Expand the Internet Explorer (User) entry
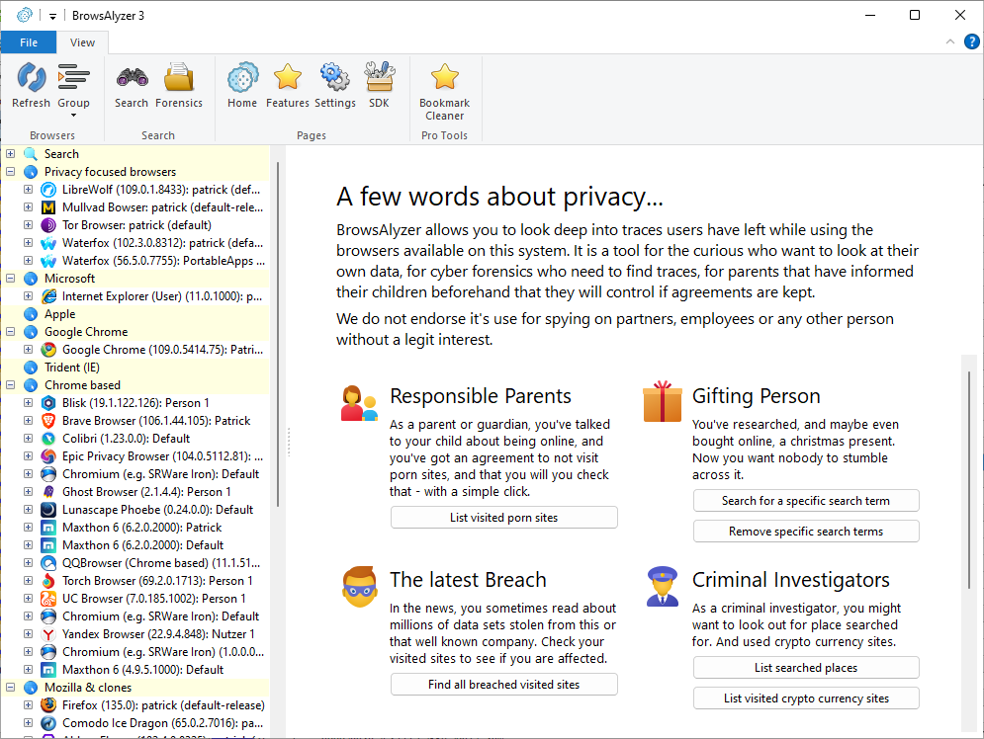This screenshot has height=739, width=984. point(29,295)
